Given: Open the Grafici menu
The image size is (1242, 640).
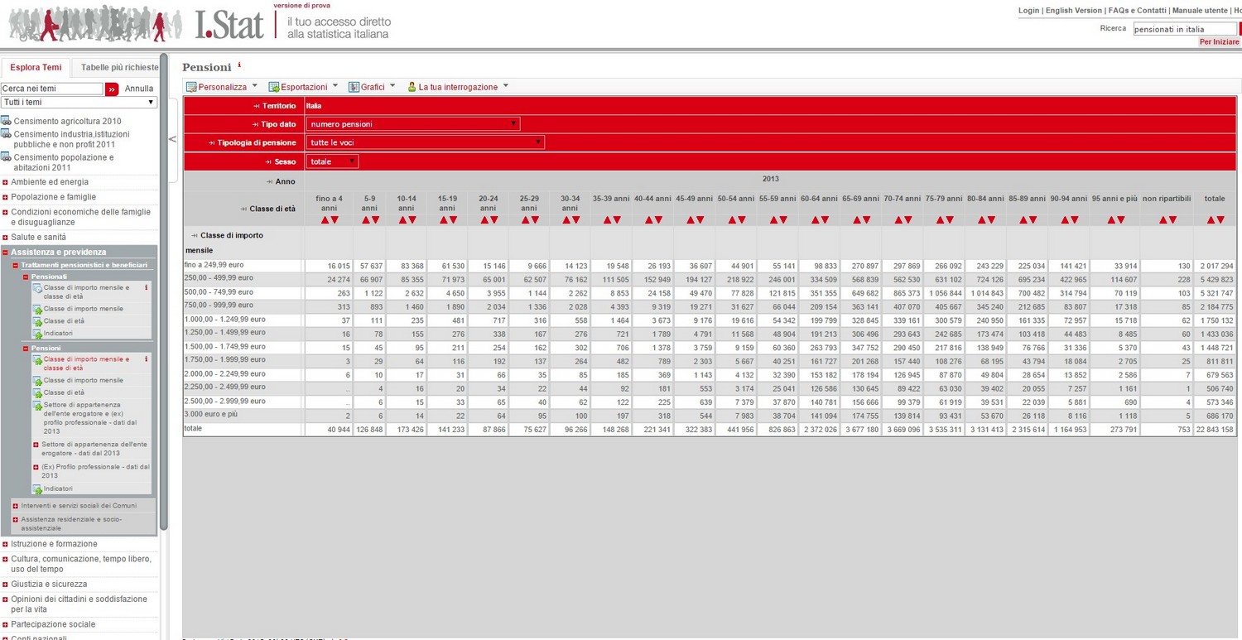Looking at the screenshot, I should coord(372,87).
